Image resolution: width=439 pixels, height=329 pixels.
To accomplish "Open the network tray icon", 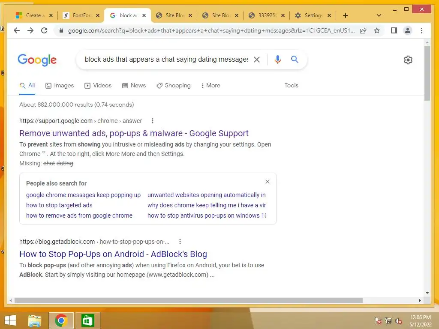I will click(x=388, y=320).
